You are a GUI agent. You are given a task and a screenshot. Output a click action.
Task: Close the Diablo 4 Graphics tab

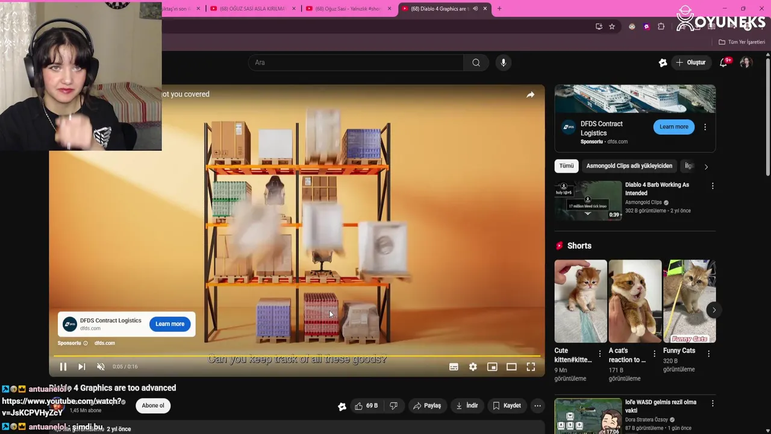click(485, 8)
